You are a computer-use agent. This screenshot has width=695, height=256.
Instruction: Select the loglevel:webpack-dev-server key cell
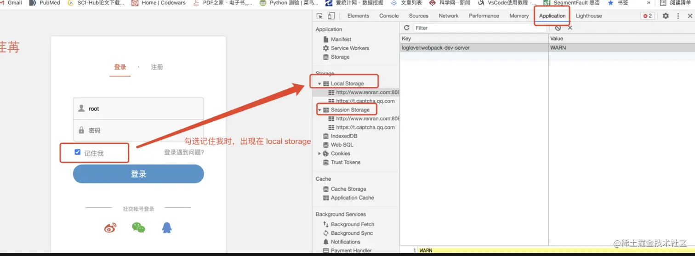pyautogui.click(x=474, y=47)
